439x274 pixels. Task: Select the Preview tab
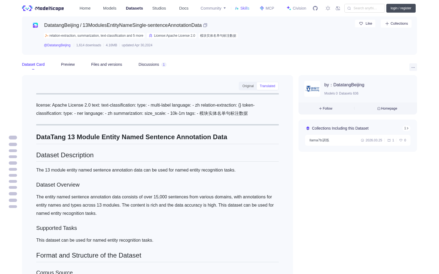[68, 64]
